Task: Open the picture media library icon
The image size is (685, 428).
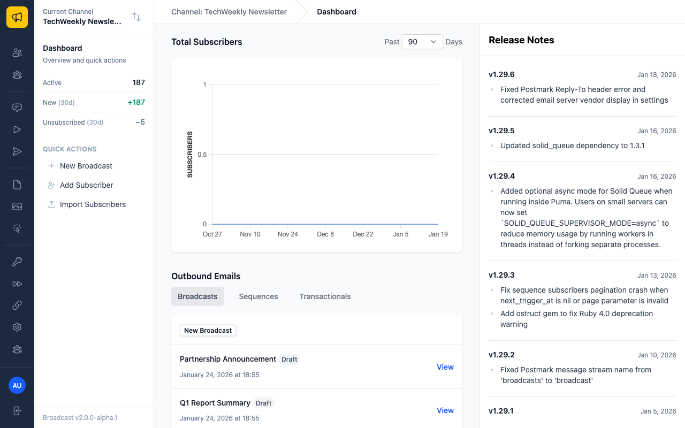Action: coord(17,207)
